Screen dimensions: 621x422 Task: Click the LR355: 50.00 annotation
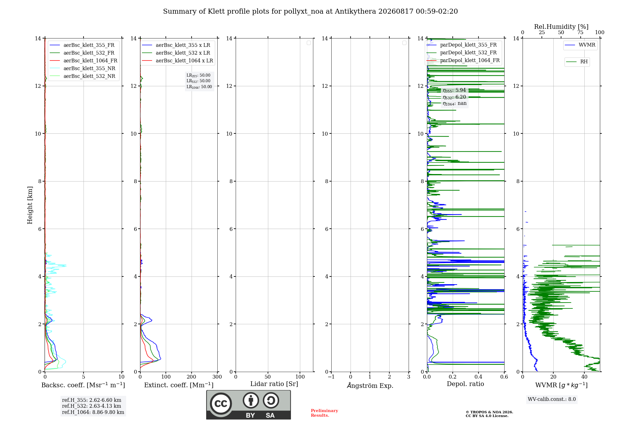(198, 75)
